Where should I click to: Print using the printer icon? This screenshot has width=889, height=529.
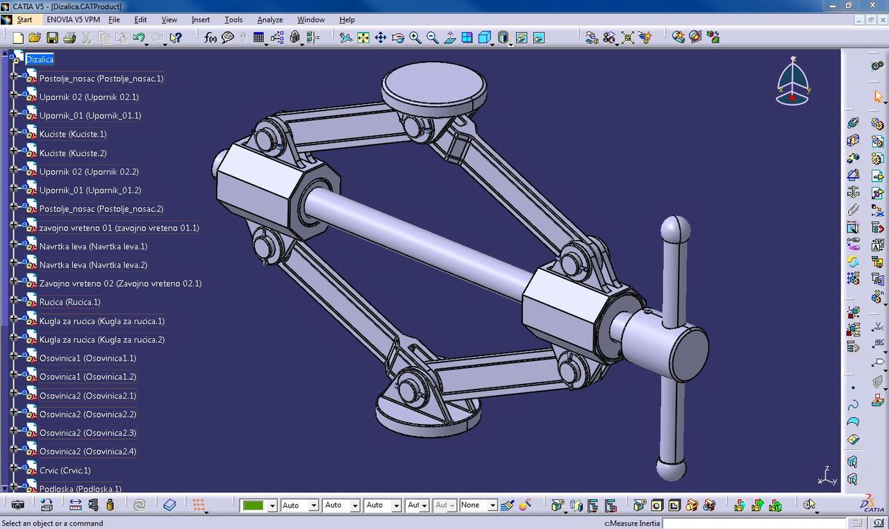69,37
